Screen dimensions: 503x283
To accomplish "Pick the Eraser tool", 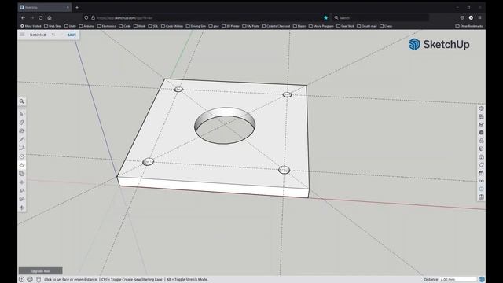I will pos(22,123).
